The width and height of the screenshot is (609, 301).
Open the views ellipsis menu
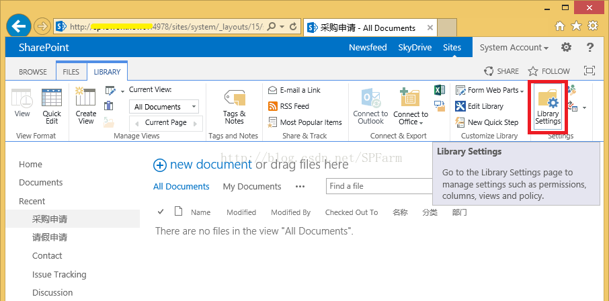(x=300, y=186)
